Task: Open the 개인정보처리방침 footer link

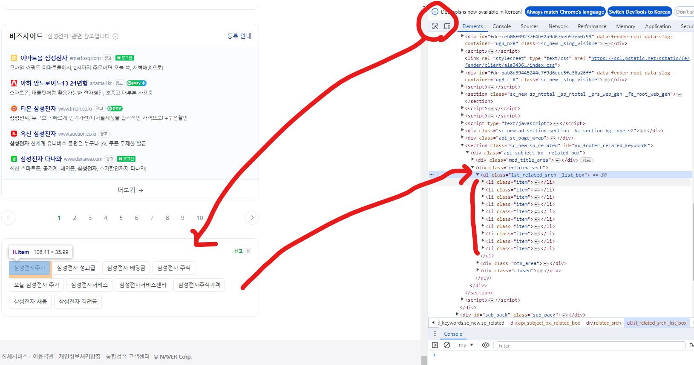Action: 80,356
